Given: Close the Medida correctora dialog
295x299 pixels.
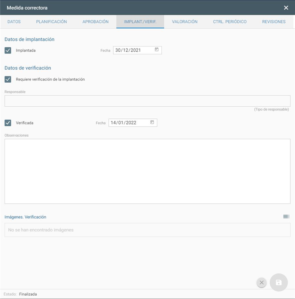Looking at the screenshot, I should point(286,7).
